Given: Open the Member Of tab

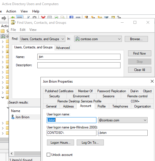Looking at the screenshot, I should (85, 91).
